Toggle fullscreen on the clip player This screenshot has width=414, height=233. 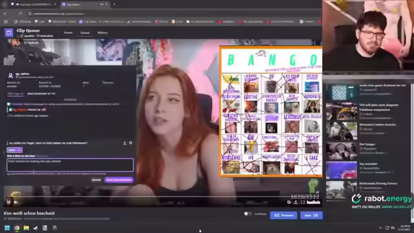tap(303, 203)
